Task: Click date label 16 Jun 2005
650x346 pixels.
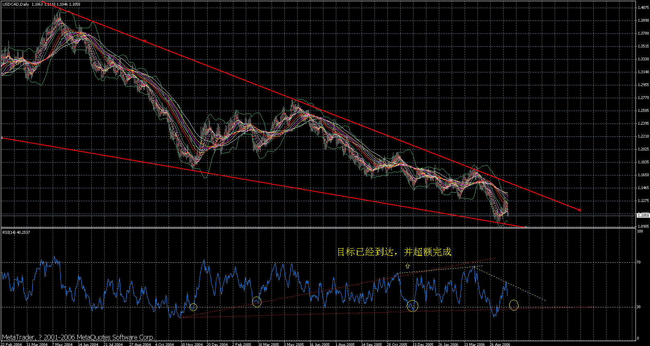Action: click(x=320, y=344)
